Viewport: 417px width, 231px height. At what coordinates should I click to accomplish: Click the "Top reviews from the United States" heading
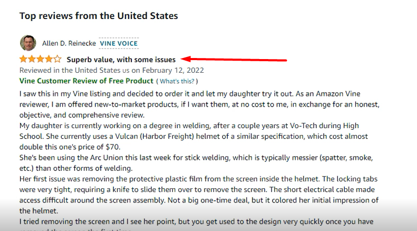pyautogui.click(x=99, y=16)
